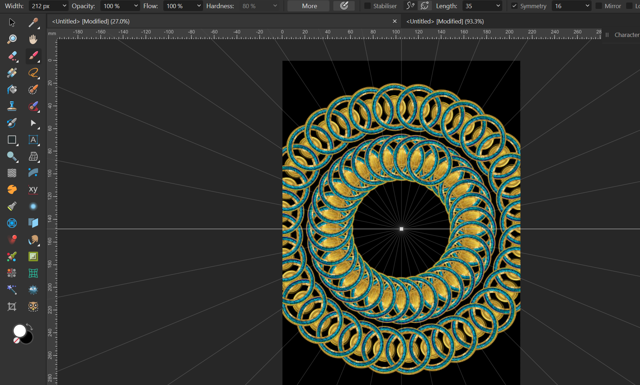This screenshot has width=640, height=385.
Task: Select the Paint Brush tool
Action: (x=33, y=56)
